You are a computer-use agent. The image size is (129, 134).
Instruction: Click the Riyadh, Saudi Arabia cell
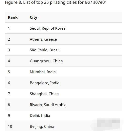48,105
